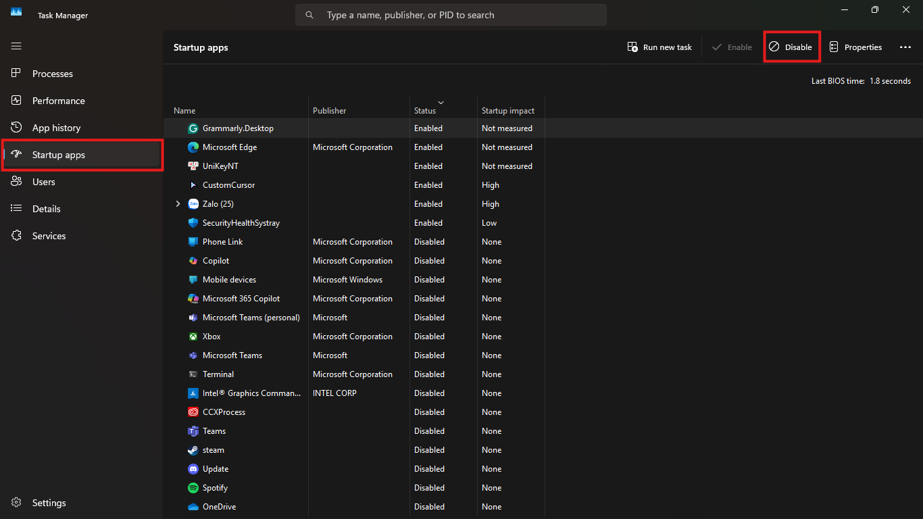923x519 pixels.
Task: Click the Performance graph icon
Action: [x=16, y=101]
